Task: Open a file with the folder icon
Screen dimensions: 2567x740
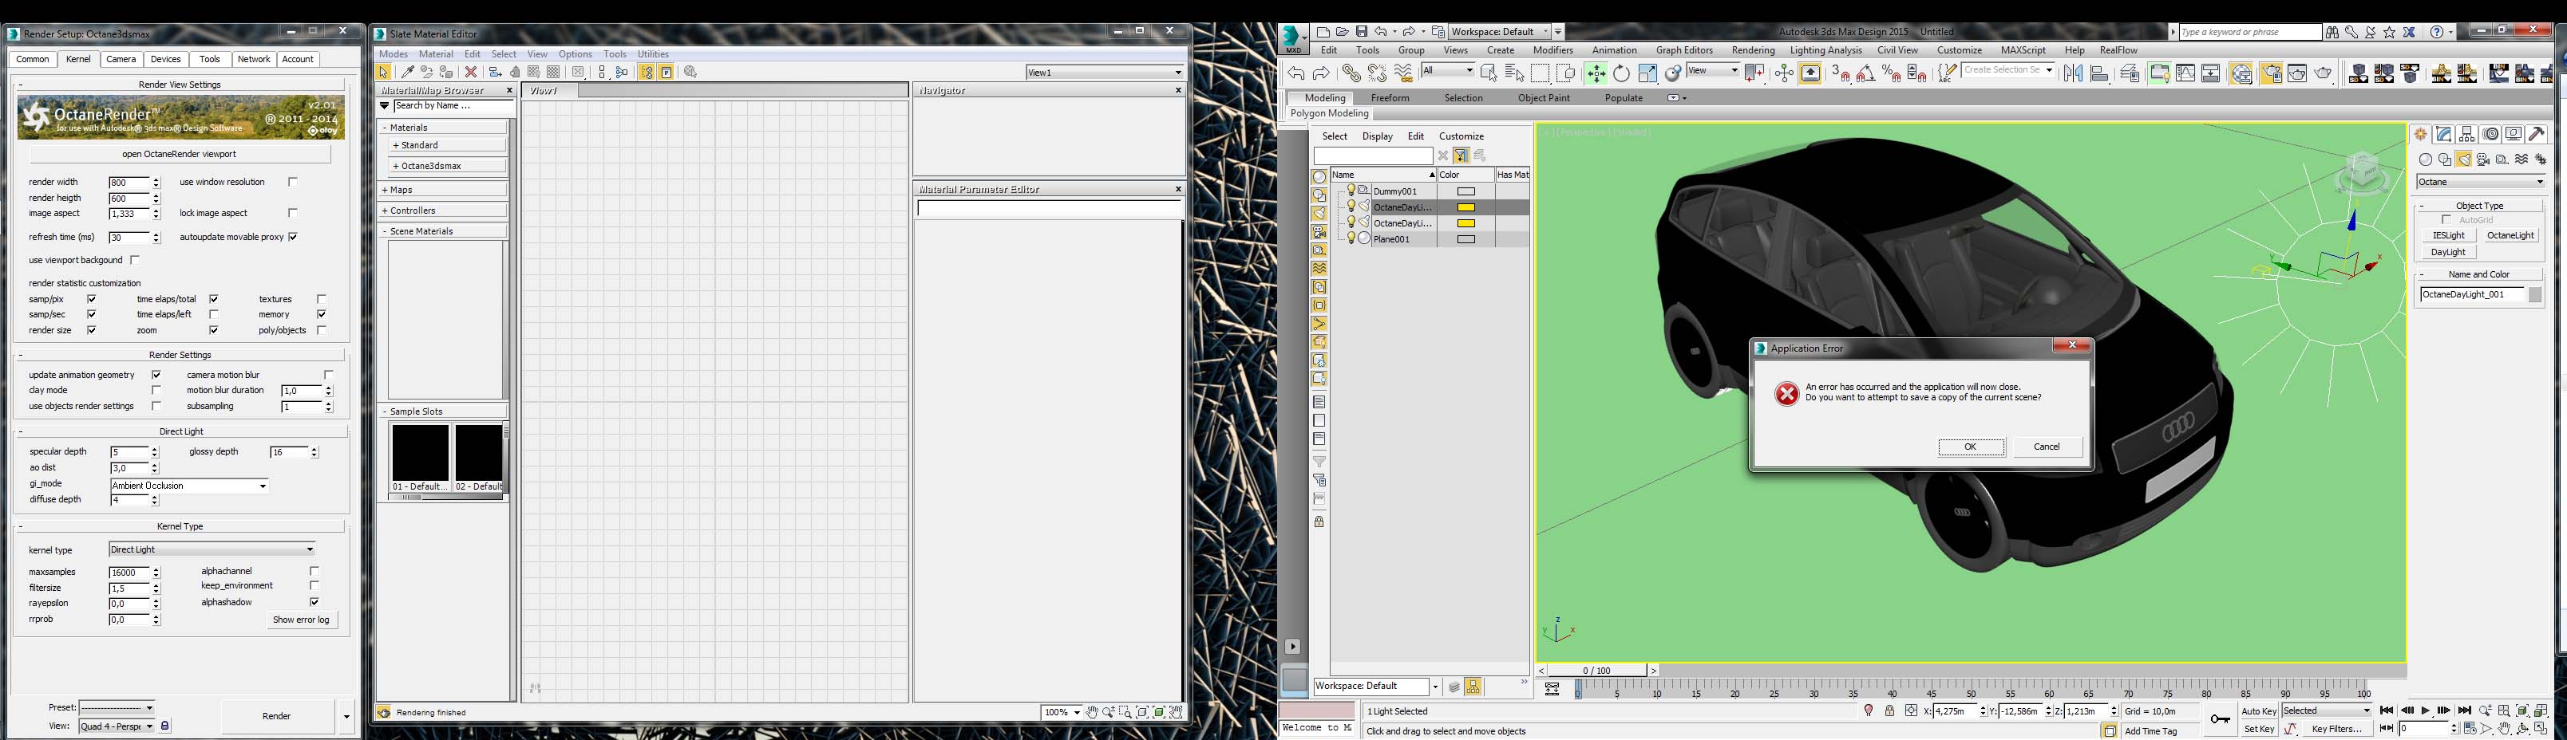Action: pyautogui.click(x=1341, y=32)
